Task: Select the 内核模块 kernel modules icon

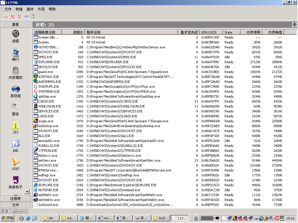Action: [x=15, y=70]
